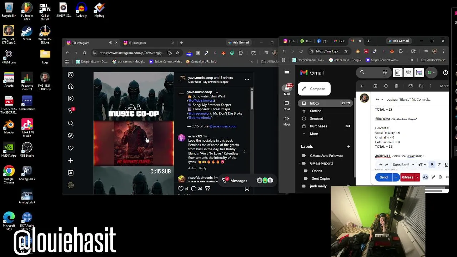This screenshot has width=457, height=257.
Task: Open Audacity desktop icon
Action: tap(81, 10)
